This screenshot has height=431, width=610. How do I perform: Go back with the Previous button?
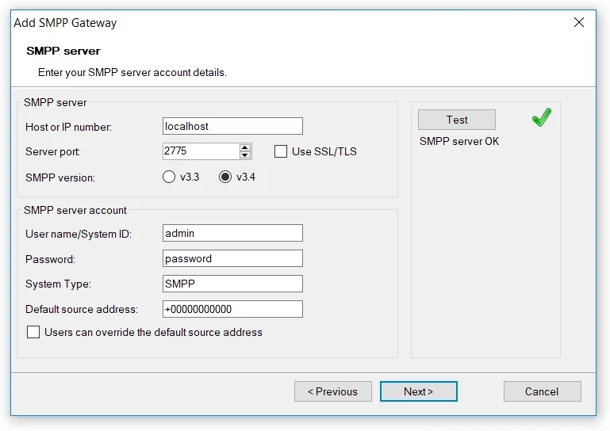coord(333,391)
